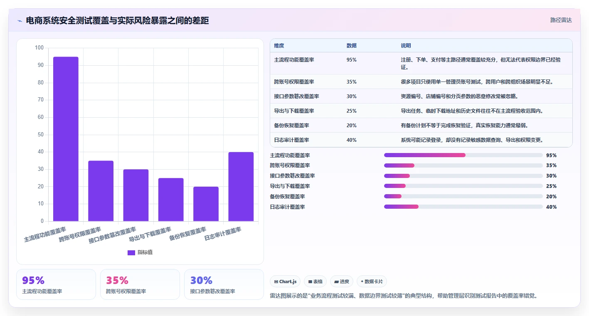Click the 35% value in the table

coord(351,82)
